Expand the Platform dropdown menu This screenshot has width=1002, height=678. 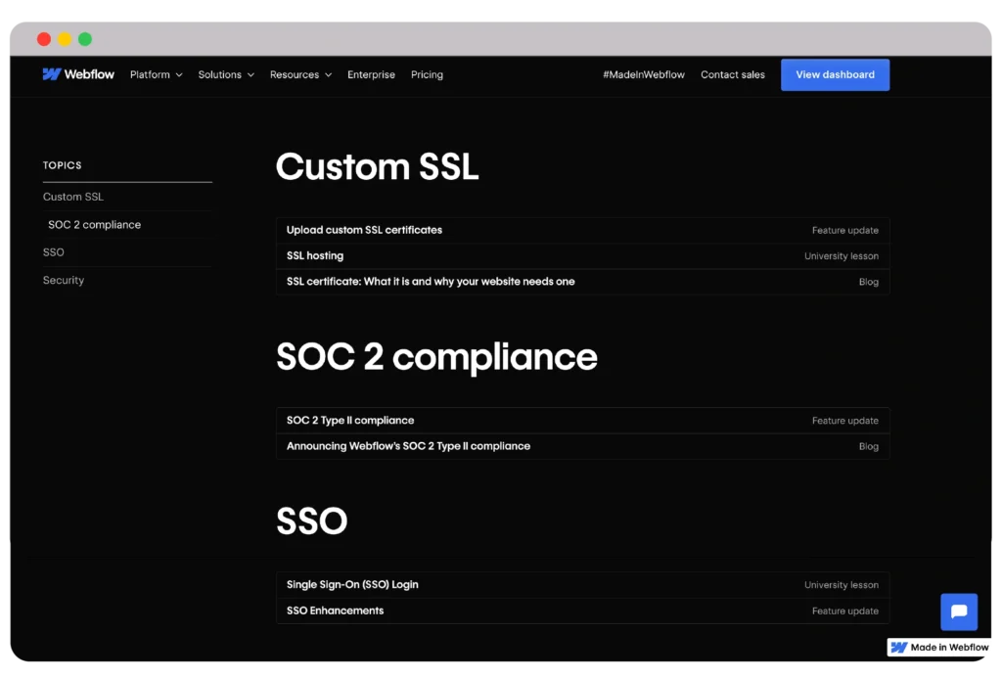156,74
